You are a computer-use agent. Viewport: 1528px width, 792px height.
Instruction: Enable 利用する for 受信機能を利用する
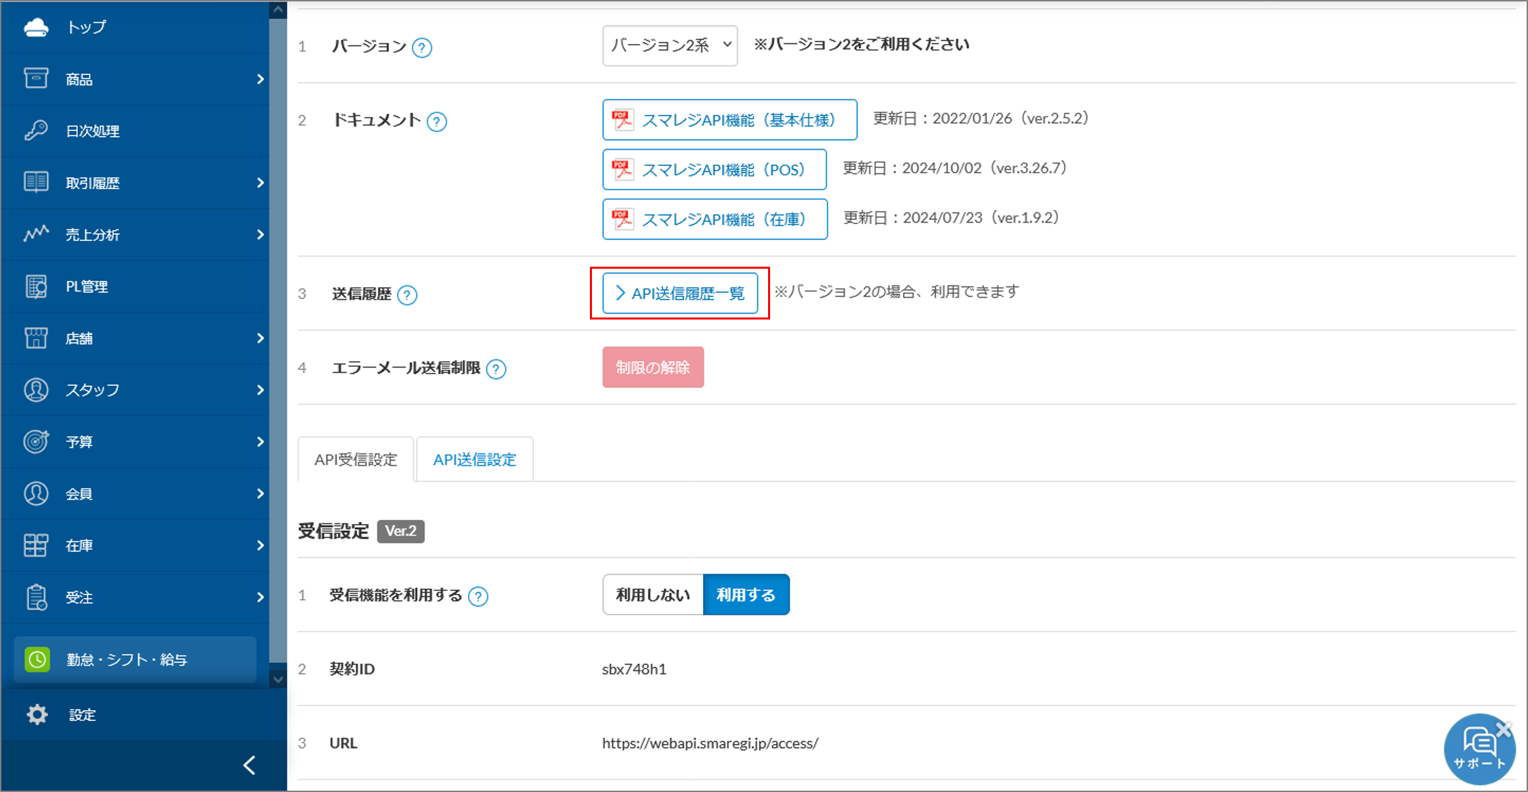(746, 594)
